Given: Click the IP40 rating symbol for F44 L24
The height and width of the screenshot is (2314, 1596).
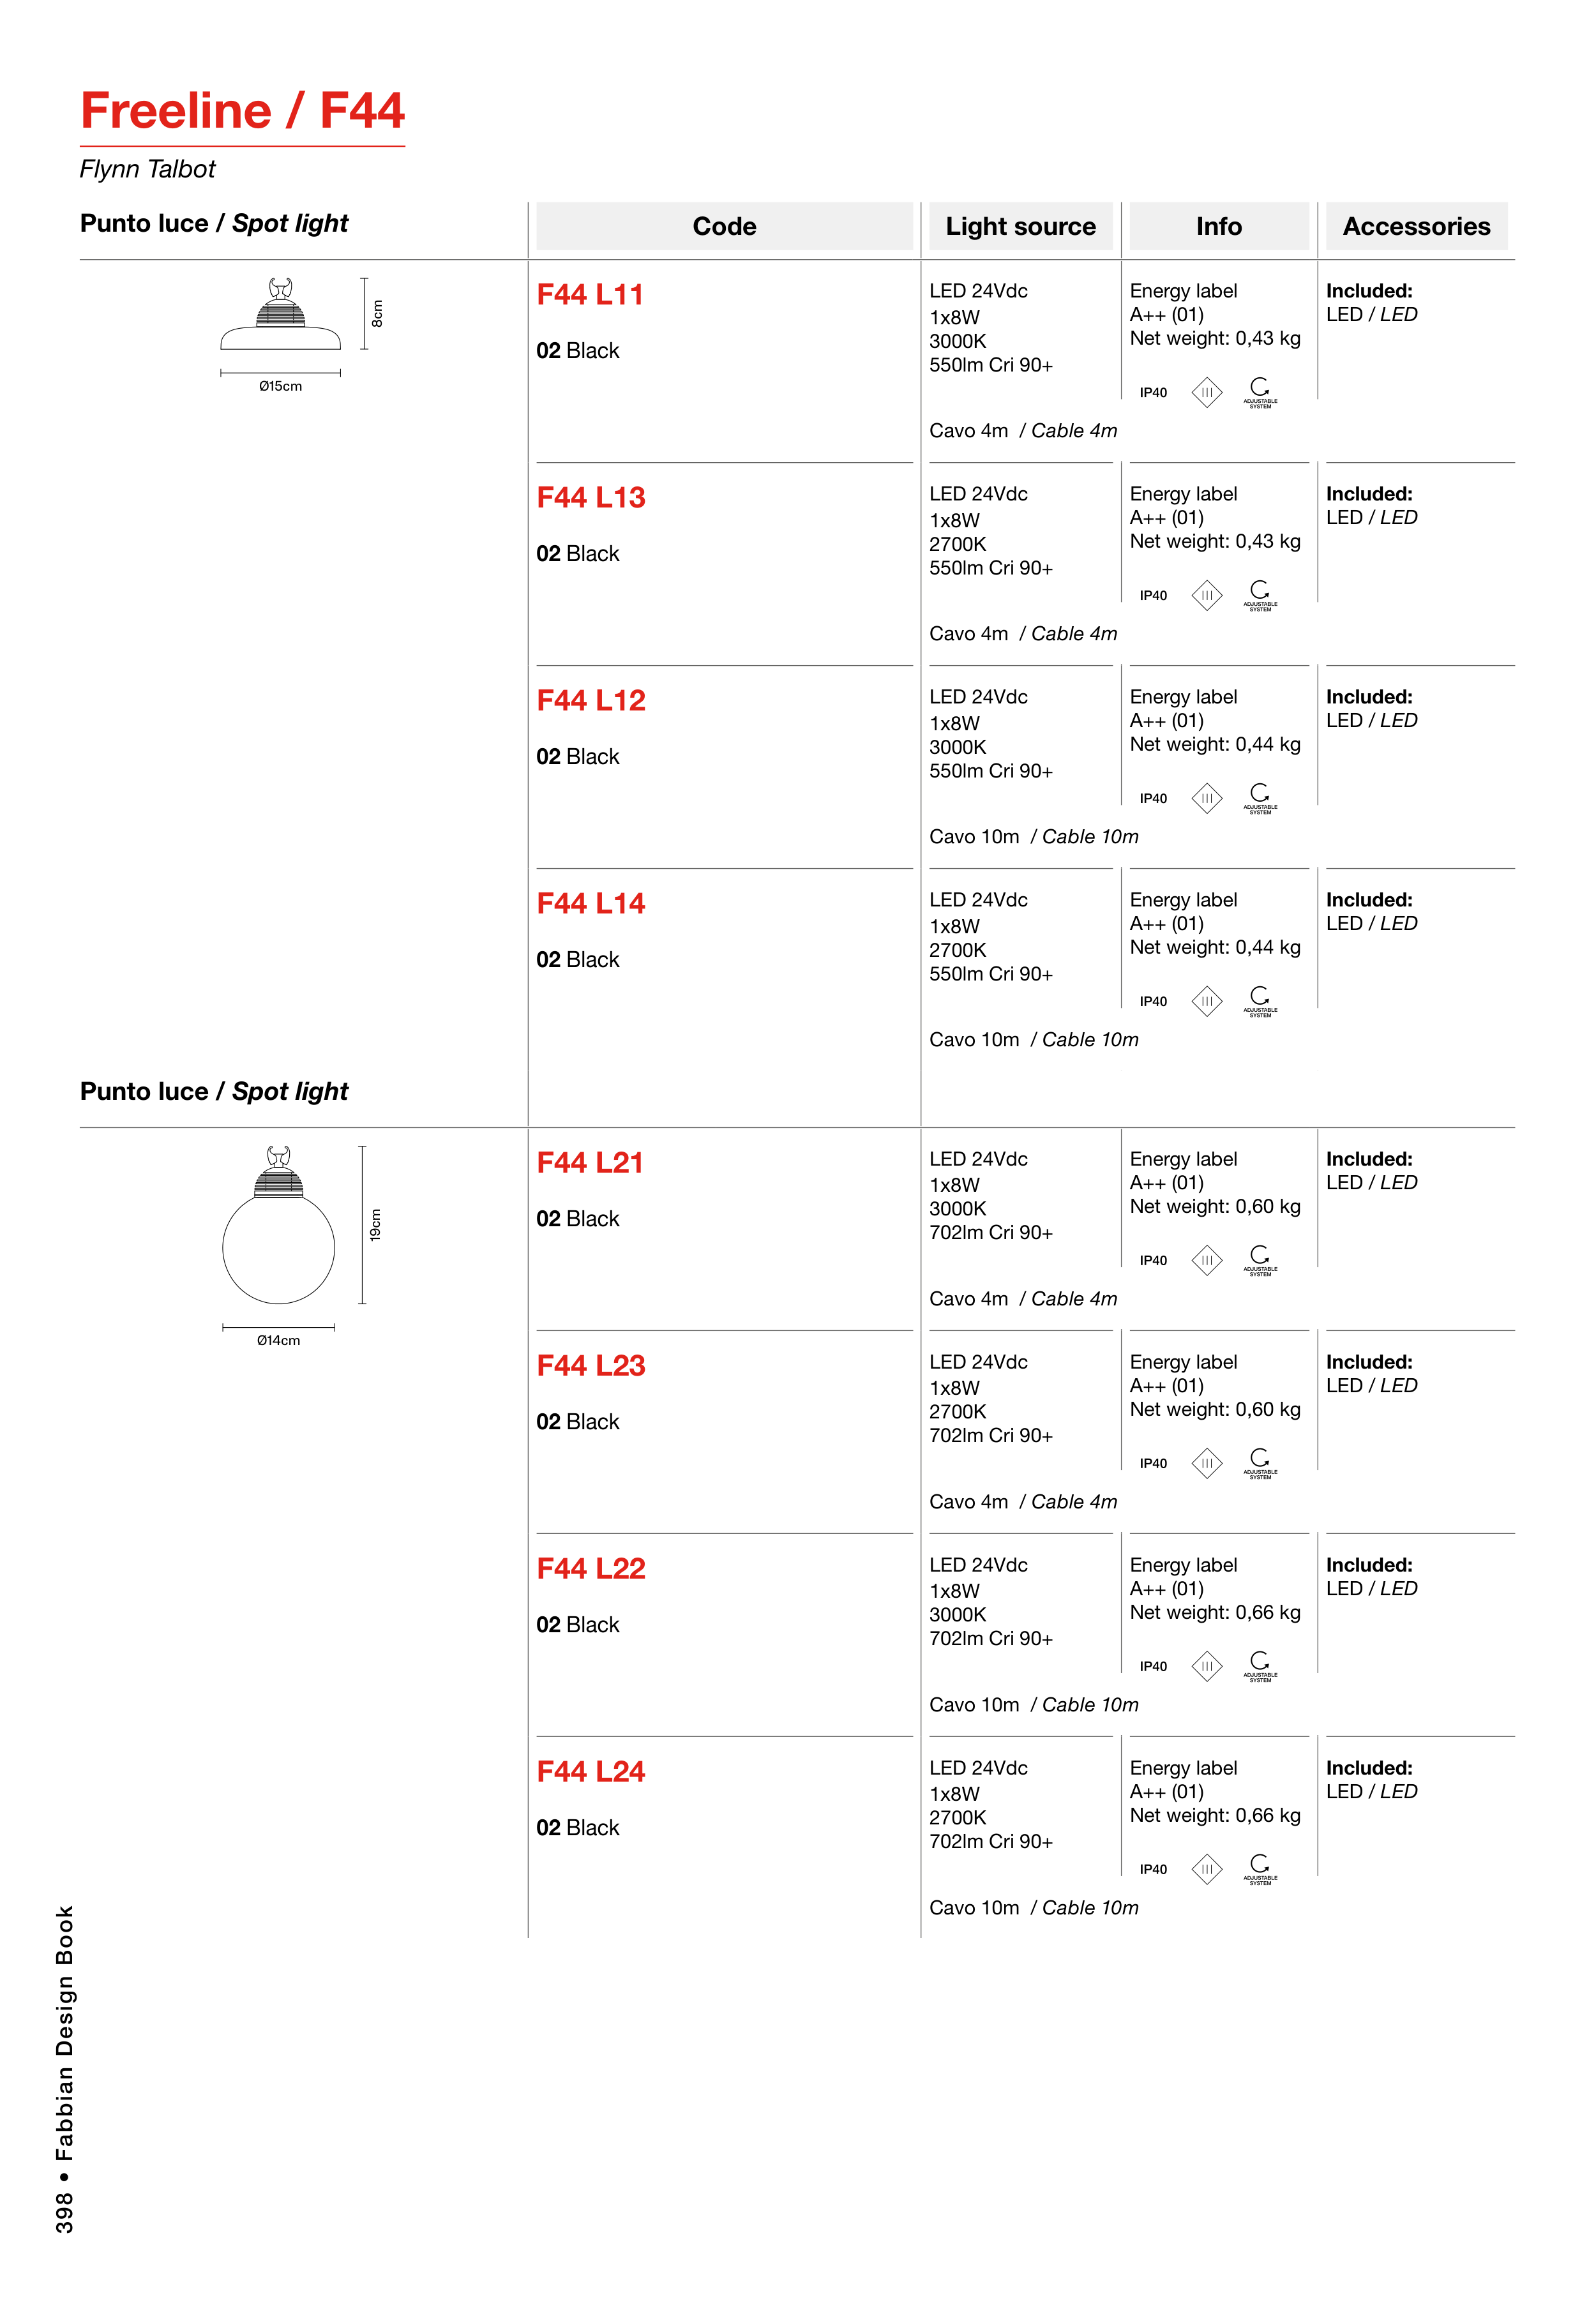Looking at the screenshot, I should tap(1153, 1869).
